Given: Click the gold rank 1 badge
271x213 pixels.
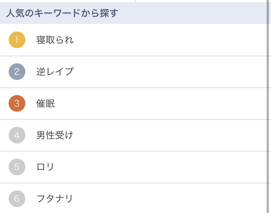Looking at the screenshot, I should pos(17,40).
